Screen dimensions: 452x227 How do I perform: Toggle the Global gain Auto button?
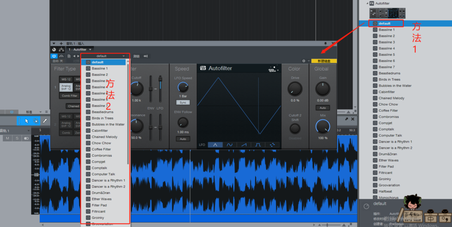click(323, 108)
